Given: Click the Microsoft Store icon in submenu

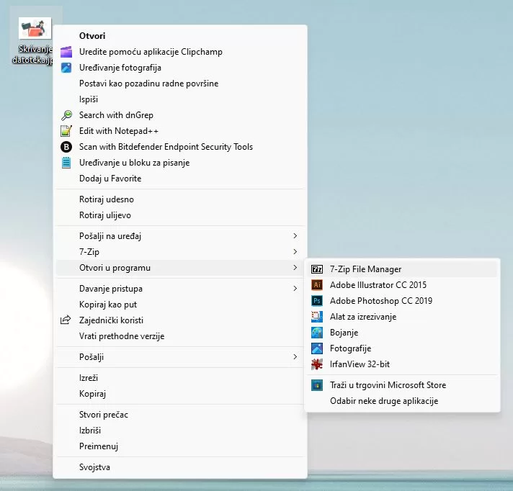Looking at the screenshot, I should (317, 385).
